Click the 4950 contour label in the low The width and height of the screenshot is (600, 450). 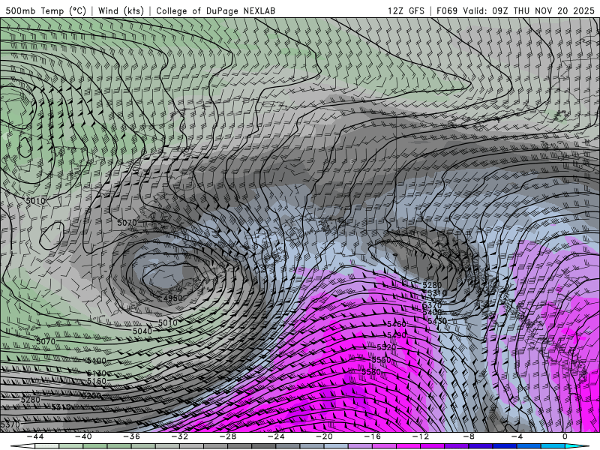tap(173, 298)
